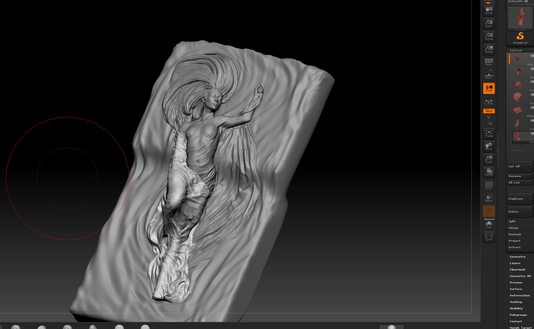Image resolution: width=534 pixels, height=329 pixels.
Task: Select XYZ rotation mode
Action: pos(489,111)
